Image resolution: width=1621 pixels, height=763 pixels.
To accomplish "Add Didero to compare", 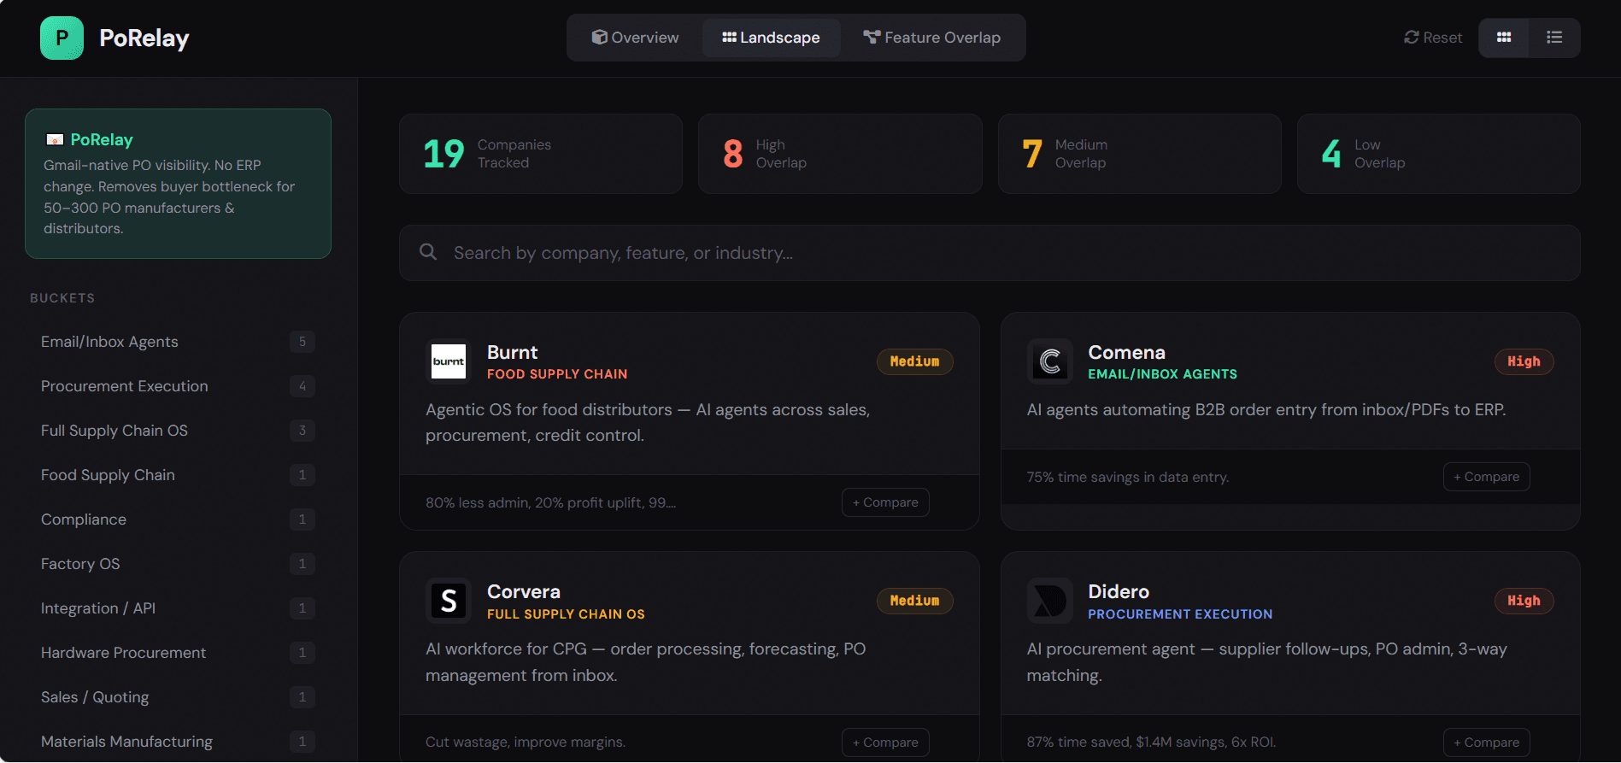I will point(1486,742).
